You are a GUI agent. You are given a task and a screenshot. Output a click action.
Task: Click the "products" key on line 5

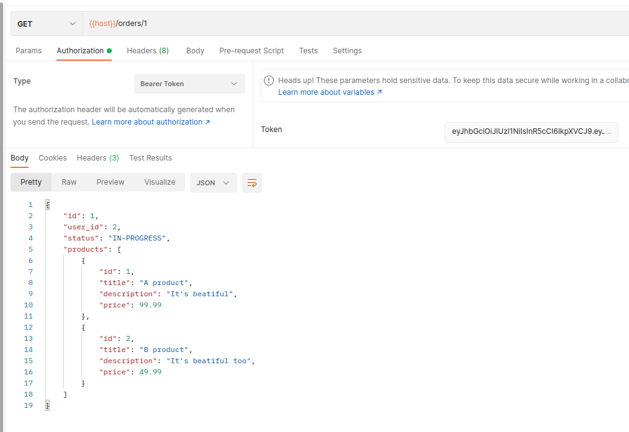point(86,249)
